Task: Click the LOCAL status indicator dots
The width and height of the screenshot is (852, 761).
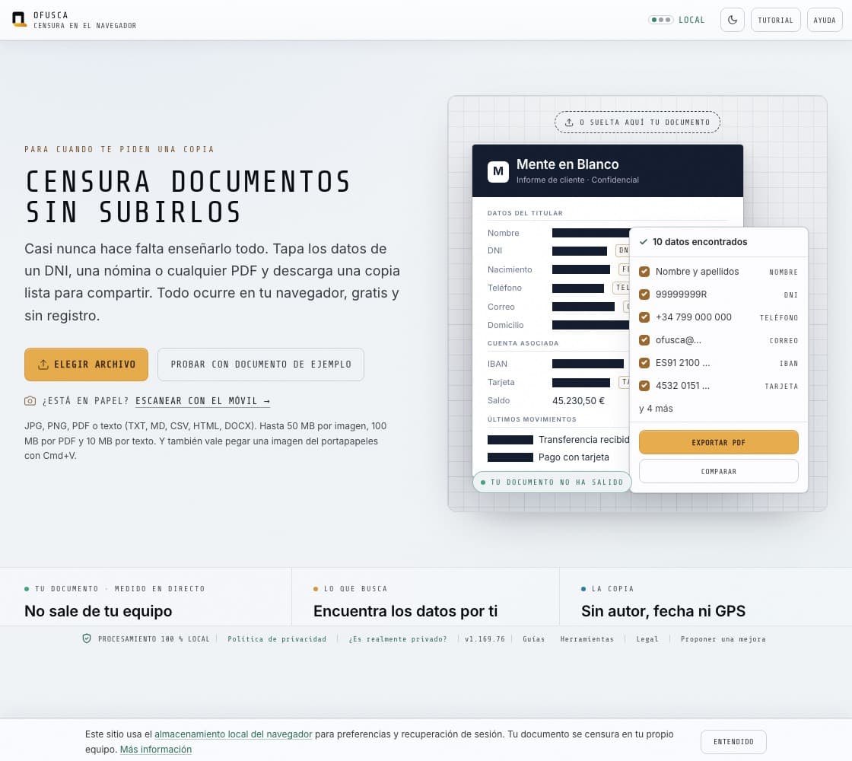Action: [661, 20]
